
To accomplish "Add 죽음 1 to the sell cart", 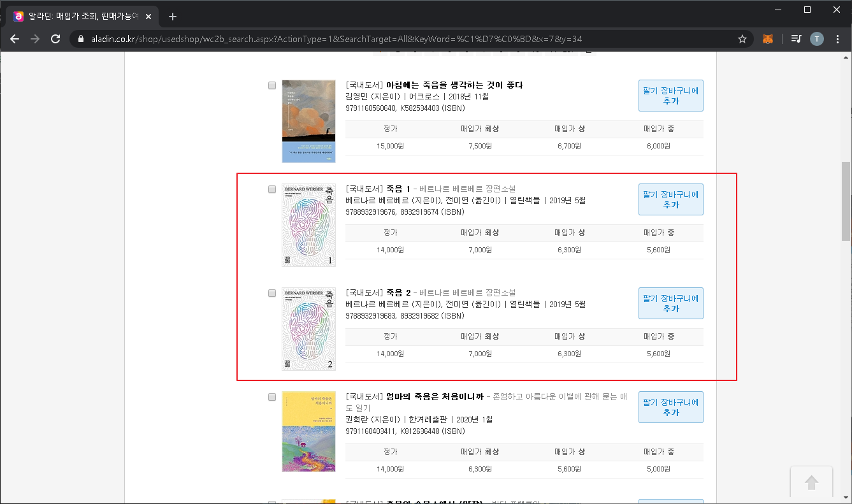I will (x=670, y=199).
